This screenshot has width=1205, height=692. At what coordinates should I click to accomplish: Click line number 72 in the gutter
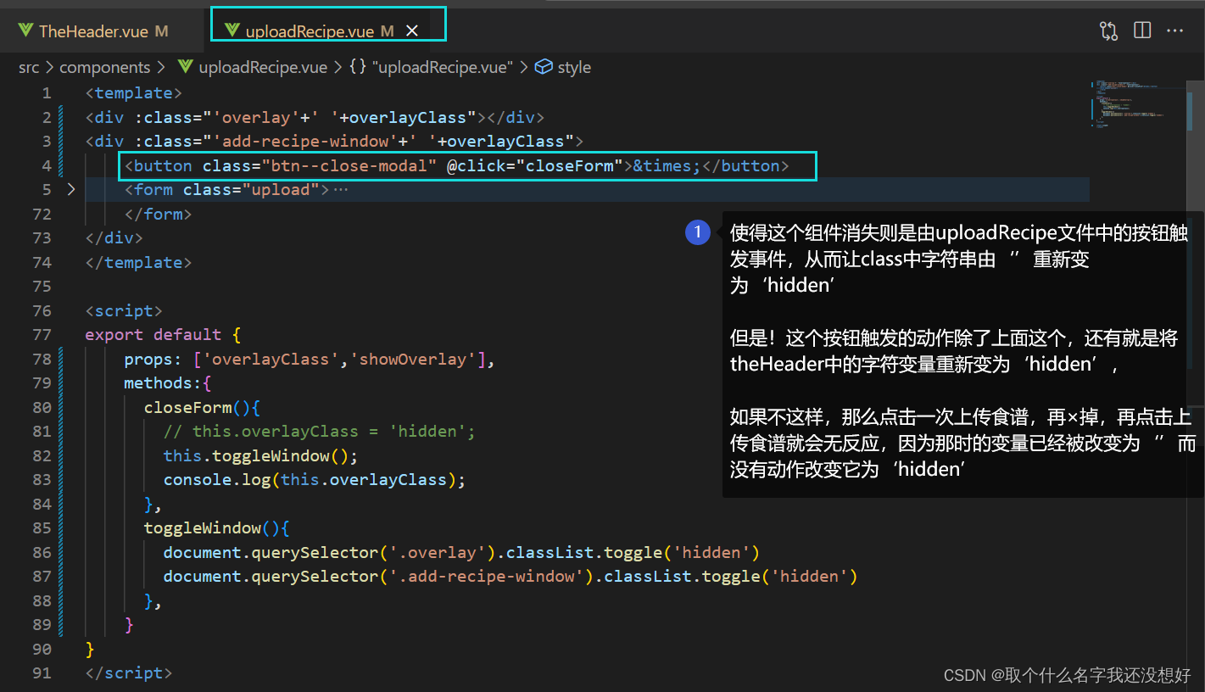pyautogui.click(x=42, y=214)
